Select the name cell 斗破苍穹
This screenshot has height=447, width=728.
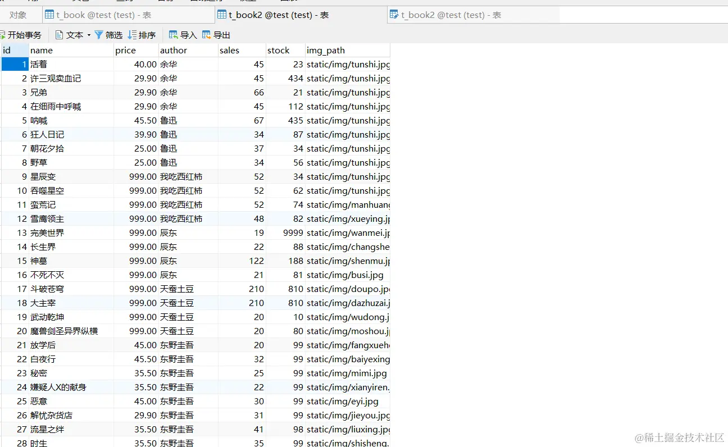point(71,289)
